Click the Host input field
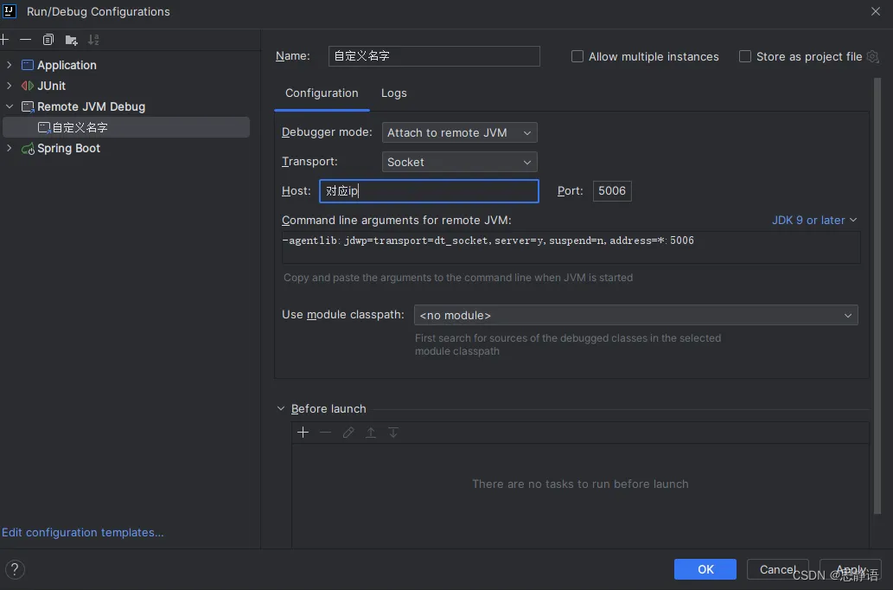 [x=429, y=191]
